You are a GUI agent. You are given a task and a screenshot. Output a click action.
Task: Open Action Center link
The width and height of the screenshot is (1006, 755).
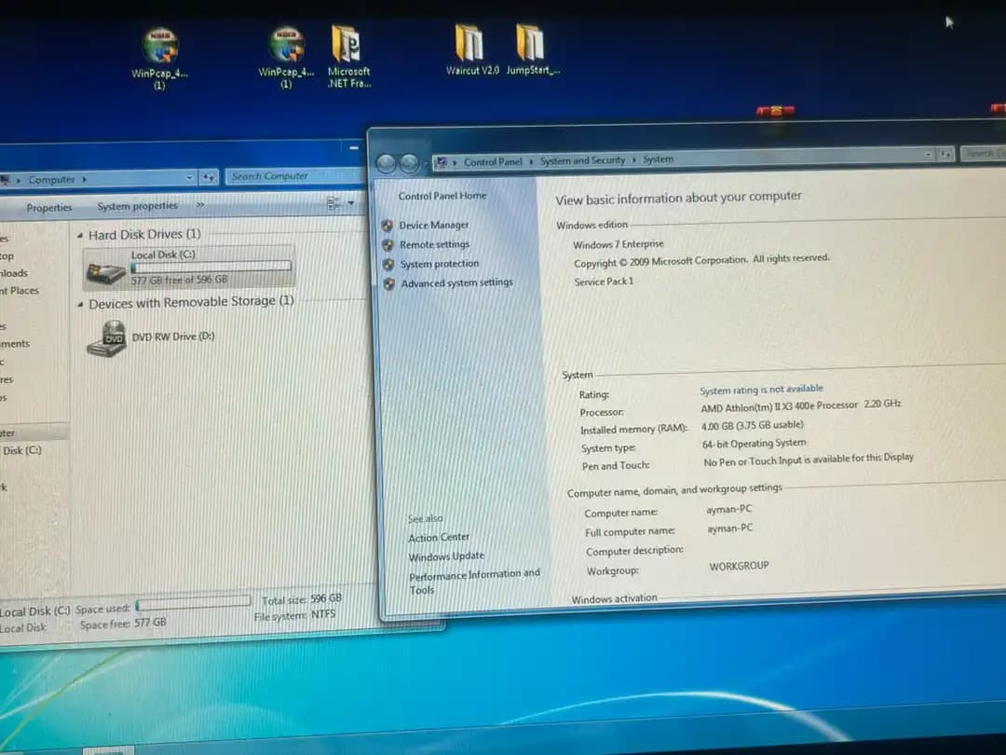pyautogui.click(x=439, y=538)
